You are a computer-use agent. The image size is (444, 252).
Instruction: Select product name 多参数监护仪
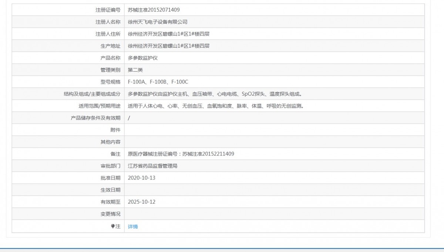click(143, 58)
